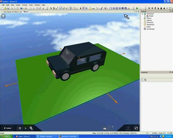Select Players in Explorer
The image size is (173, 138).
(x=149, y=18)
